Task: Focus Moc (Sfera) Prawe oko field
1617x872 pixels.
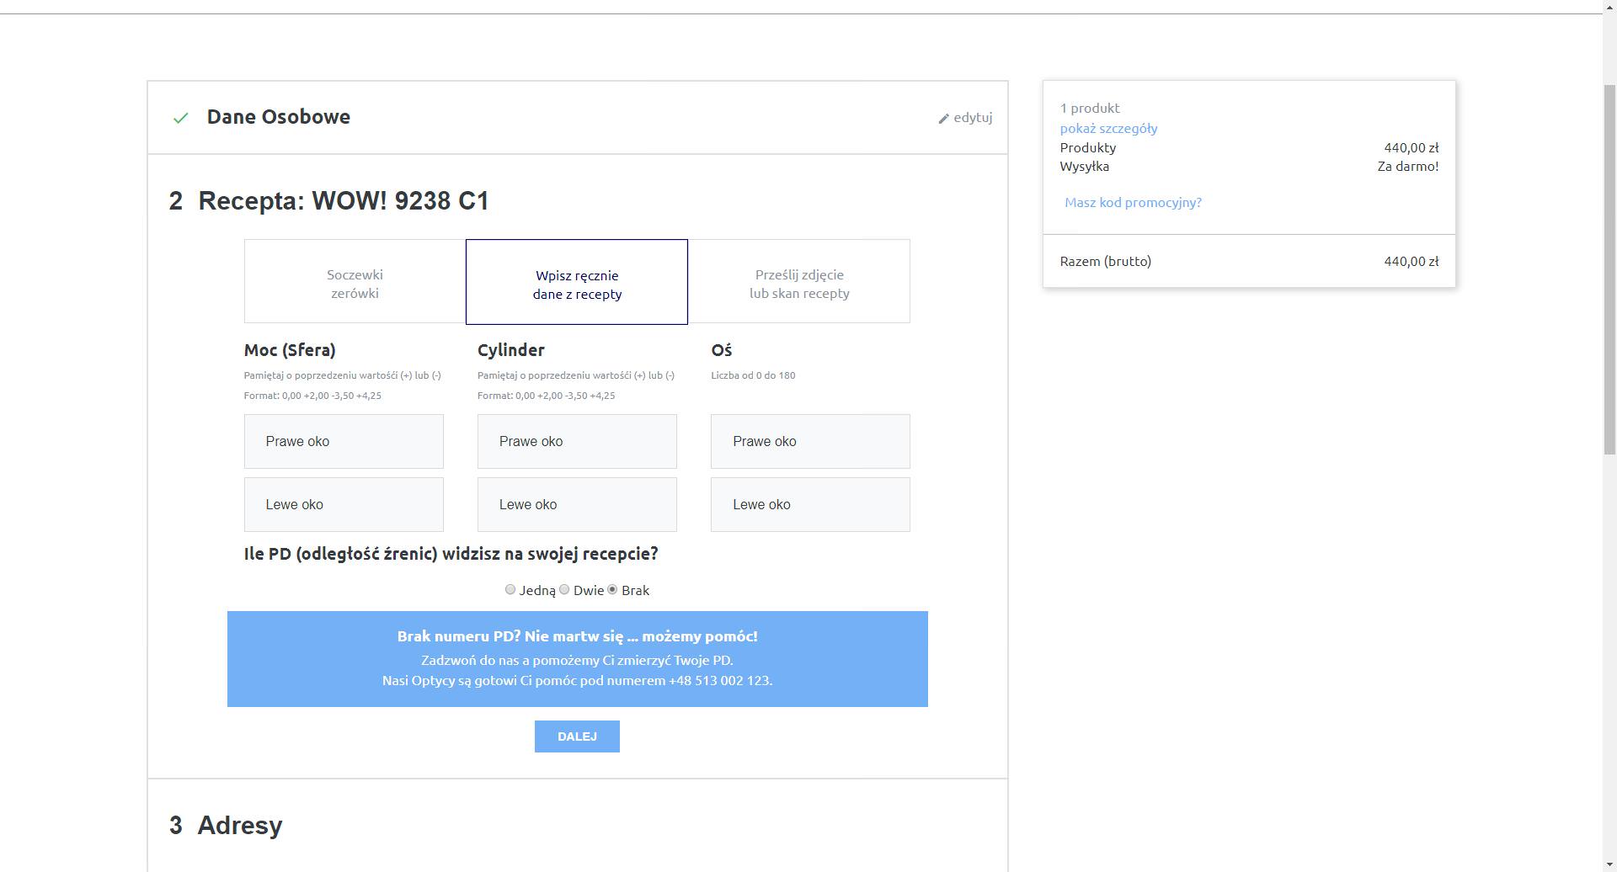Action: (x=344, y=441)
